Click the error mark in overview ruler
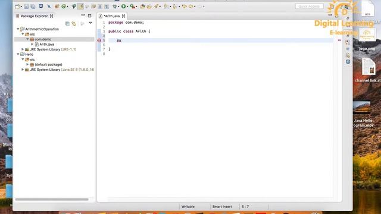Screen dimensions: 381x214 [339, 40]
